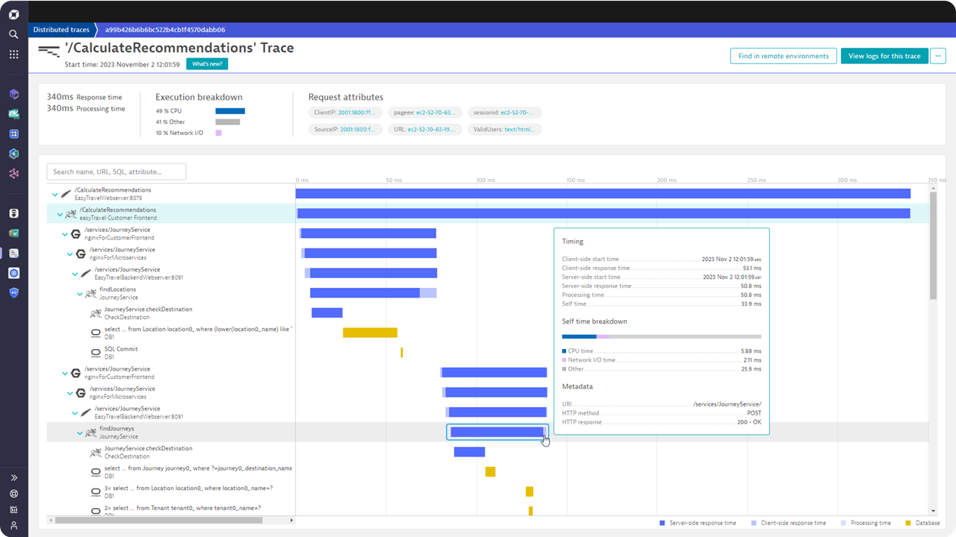
Task: Click the yellow database span for Location query
Action: click(x=370, y=333)
